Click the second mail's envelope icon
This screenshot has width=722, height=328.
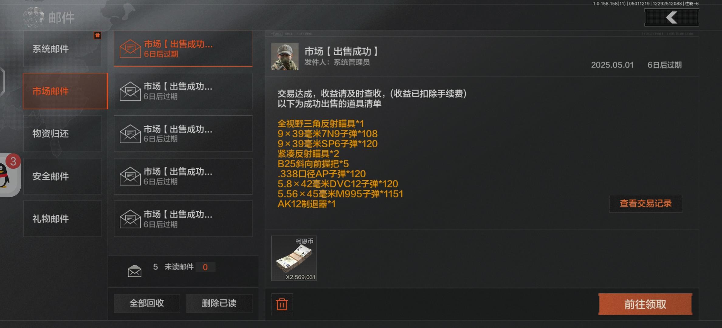[130, 91]
